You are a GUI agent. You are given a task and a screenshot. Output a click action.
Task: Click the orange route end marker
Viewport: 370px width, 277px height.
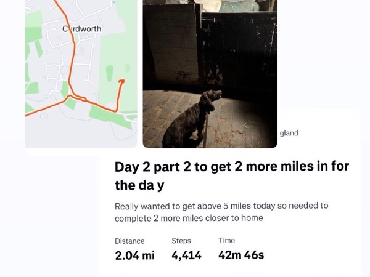(121, 81)
